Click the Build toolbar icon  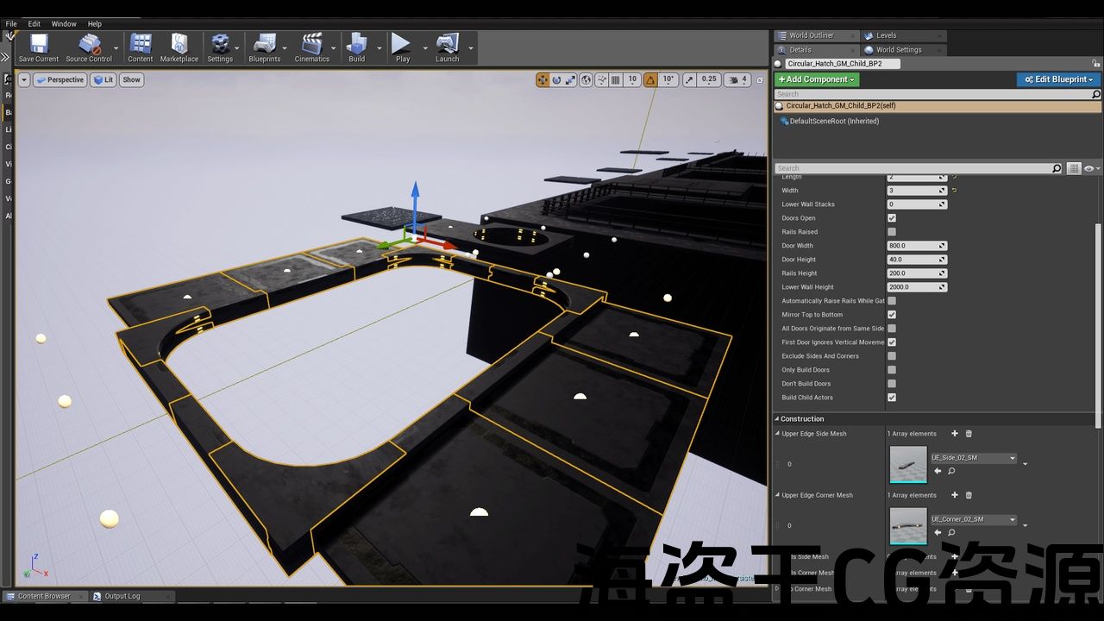(356, 48)
